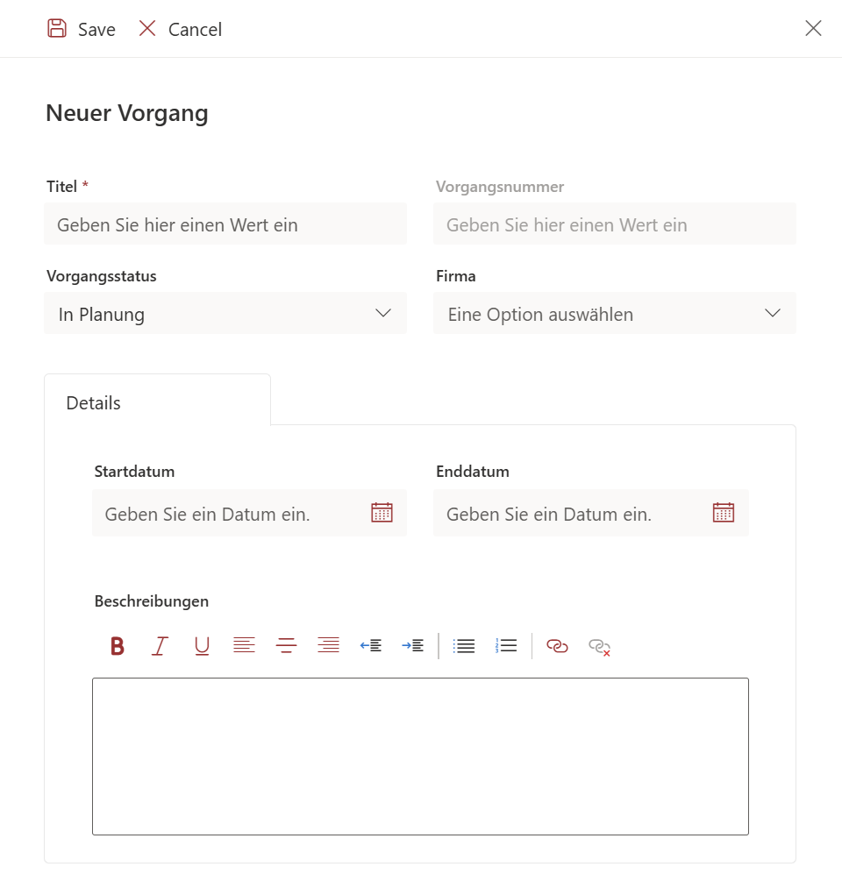This screenshot has height=881, width=842.
Task: Insert a bulleted list
Action: pos(464,646)
